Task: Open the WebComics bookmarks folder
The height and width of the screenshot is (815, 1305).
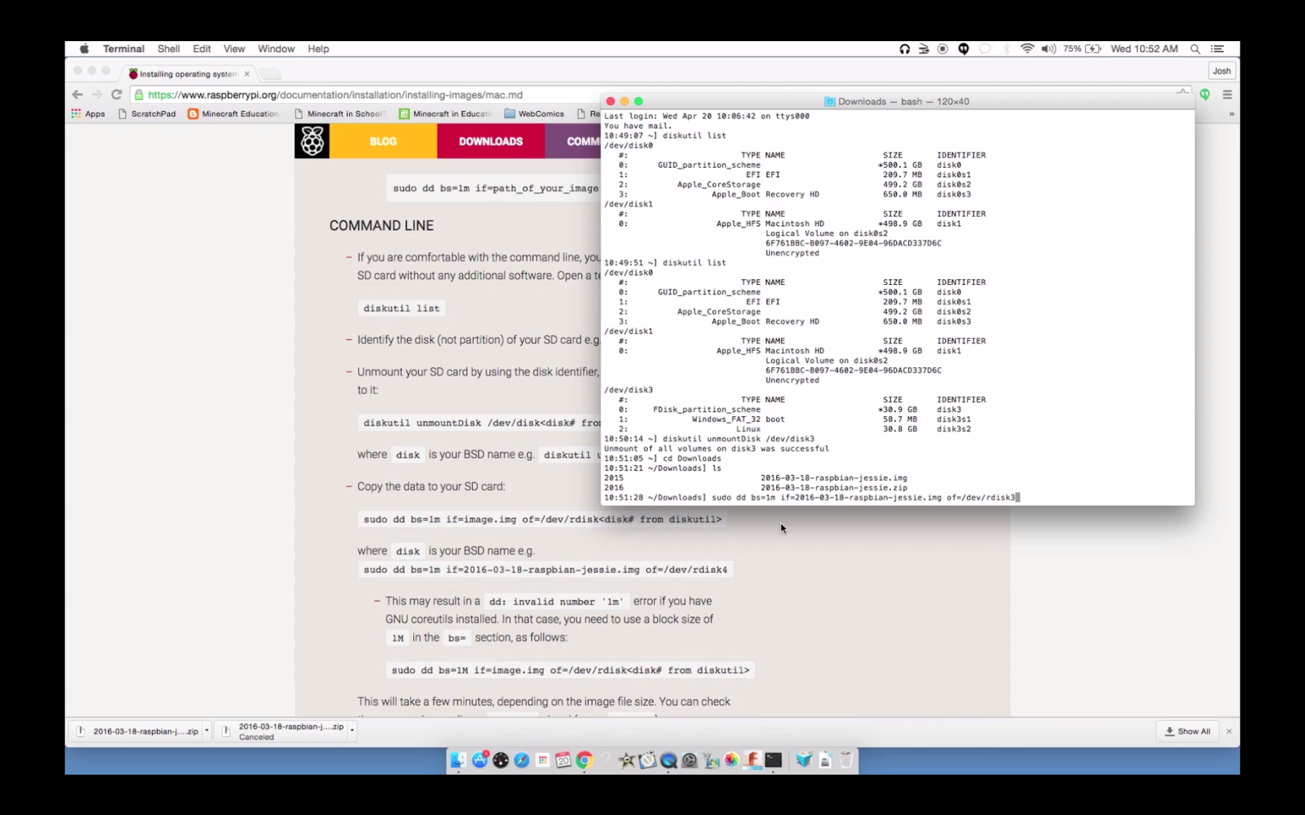Action: click(534, 114)
